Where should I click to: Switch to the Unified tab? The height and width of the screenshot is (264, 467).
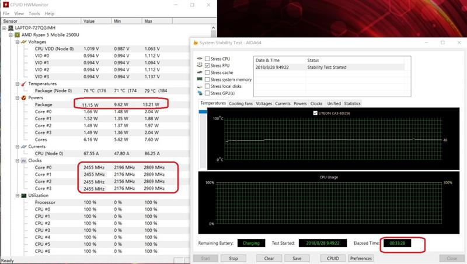[x=334, y=104]
